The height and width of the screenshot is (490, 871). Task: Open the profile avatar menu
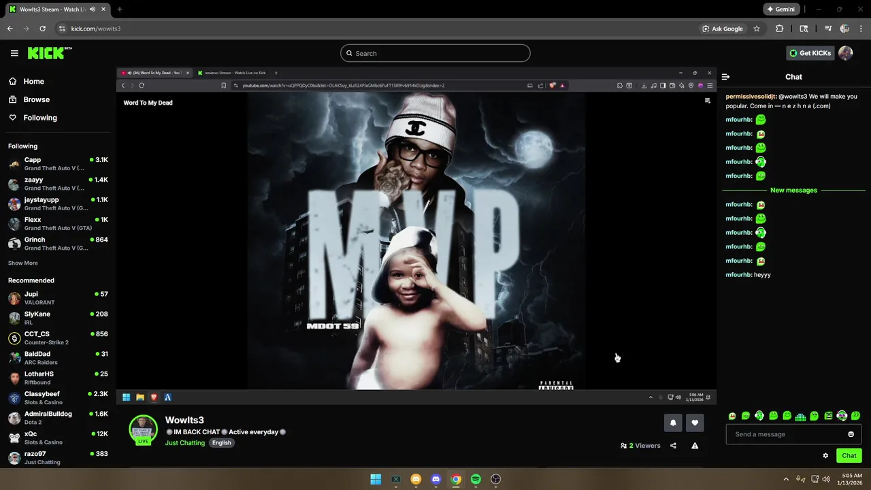pos(845,53)
